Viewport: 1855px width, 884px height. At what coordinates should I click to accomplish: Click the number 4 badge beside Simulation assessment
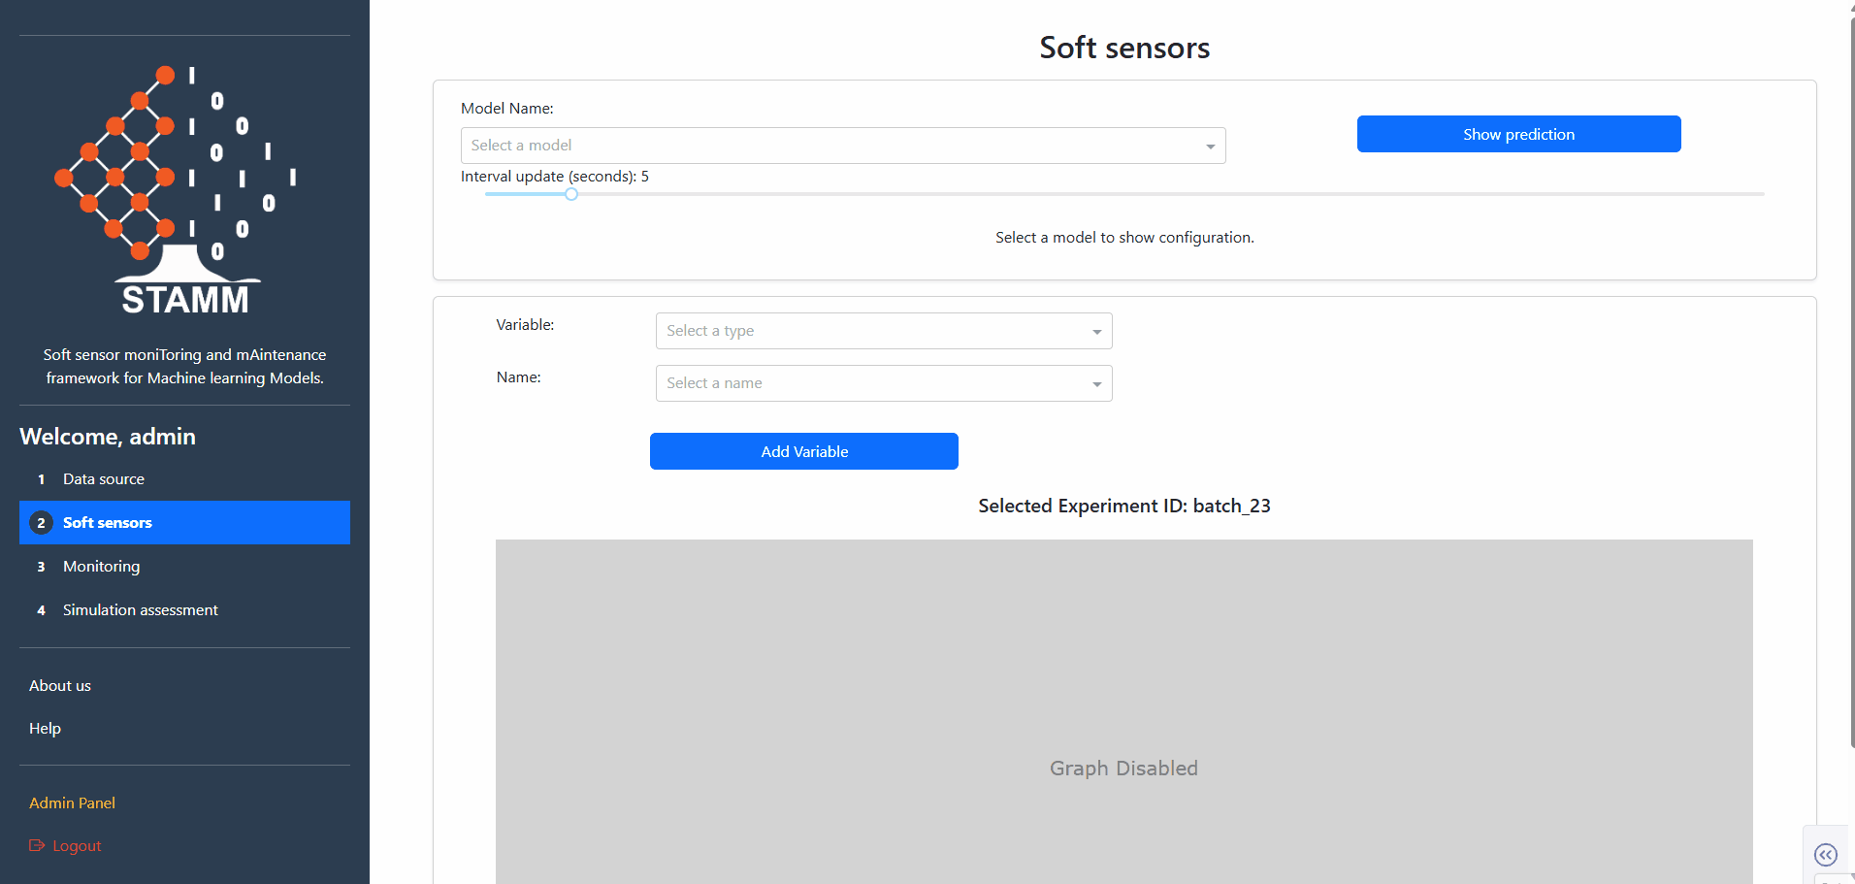point(41,609)
